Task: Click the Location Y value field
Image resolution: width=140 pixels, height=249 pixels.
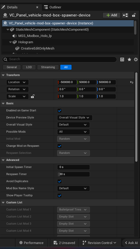Action: [87, 82]
